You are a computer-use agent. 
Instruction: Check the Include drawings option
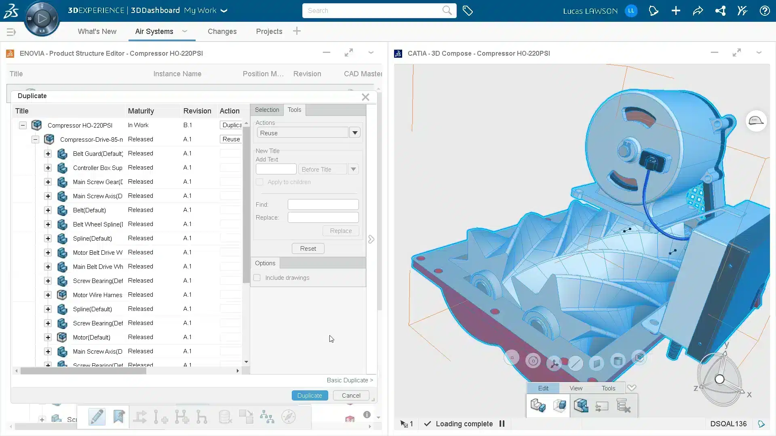tap(257, 277)
